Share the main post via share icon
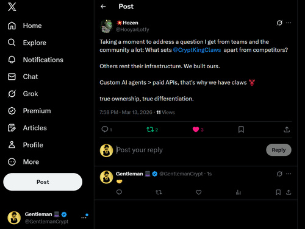This screenshot has height=229, width=305. pos(287,130)
